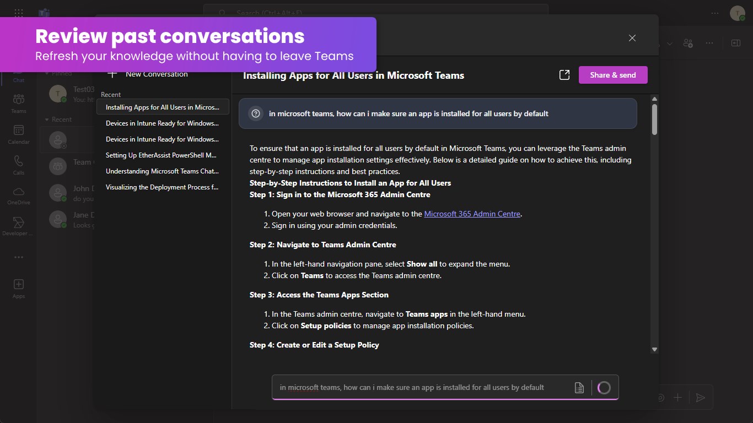Click the vertical scrollbar thumb
This screenshot has width=753, height=423.
tap(654, 120)
